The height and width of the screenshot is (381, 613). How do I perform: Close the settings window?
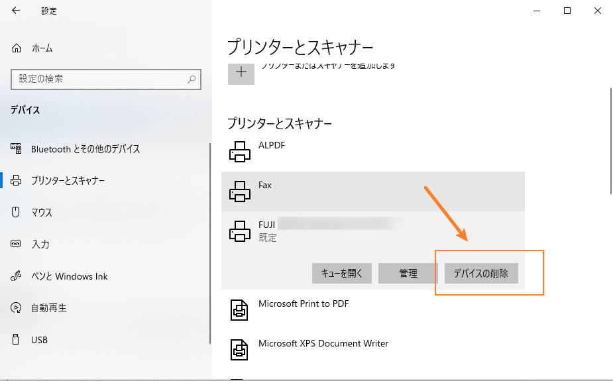[598, 11]
